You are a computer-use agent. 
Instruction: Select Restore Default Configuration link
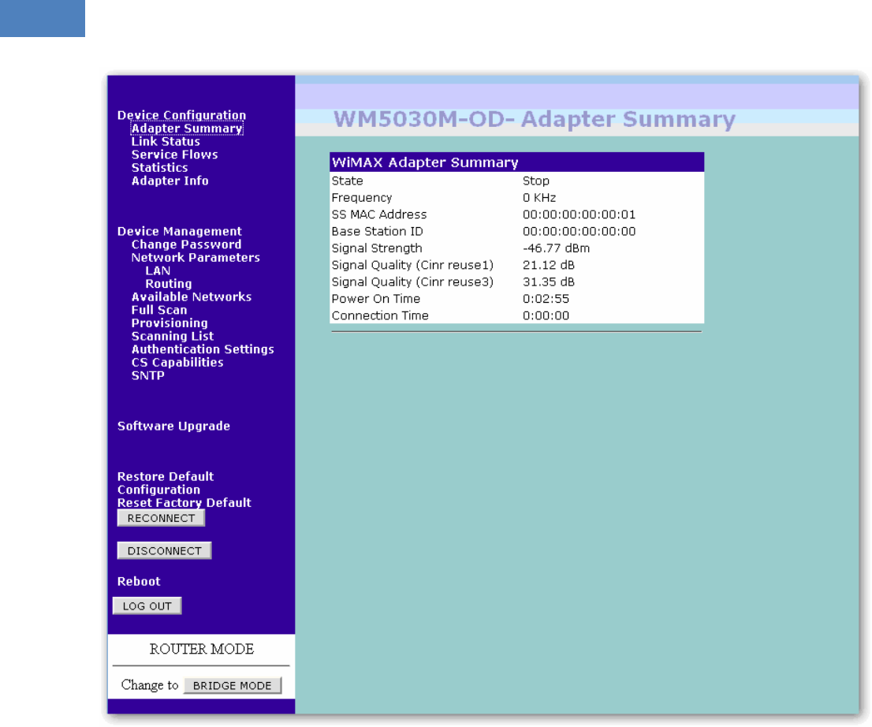tap(165, 483)
